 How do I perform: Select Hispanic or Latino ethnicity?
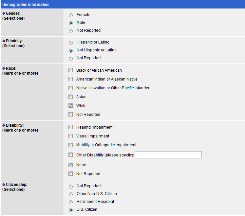[71, 43]
